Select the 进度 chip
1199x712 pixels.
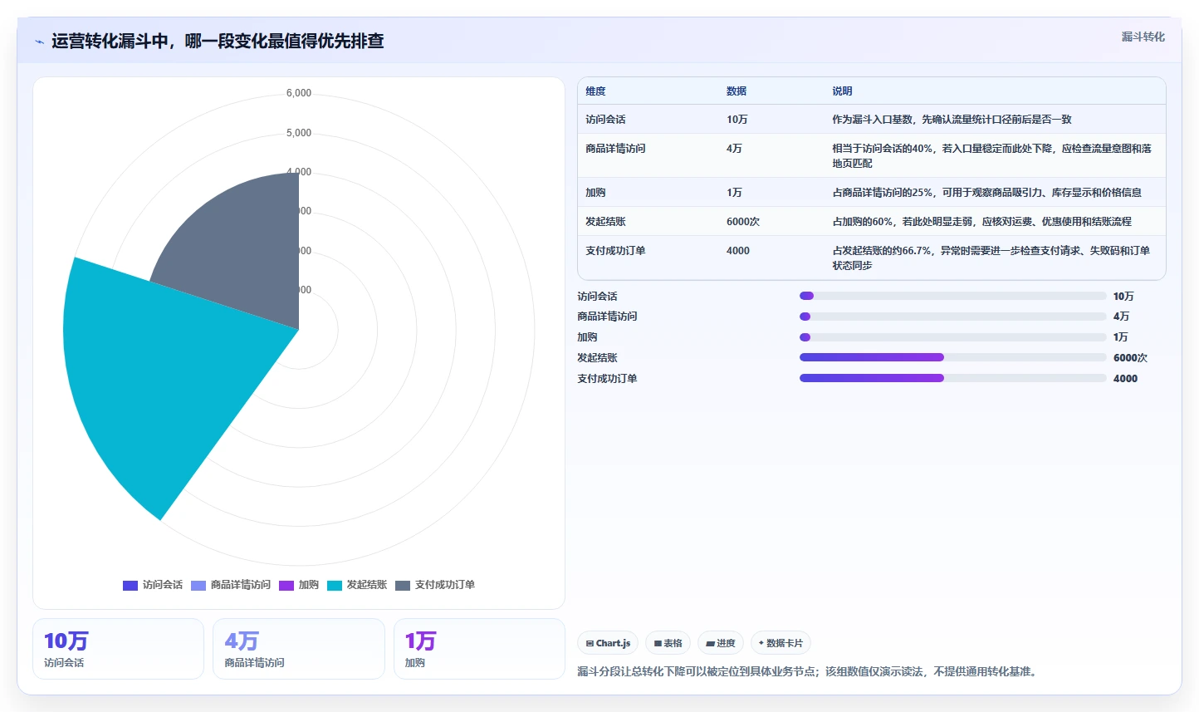tap(720, 643)
